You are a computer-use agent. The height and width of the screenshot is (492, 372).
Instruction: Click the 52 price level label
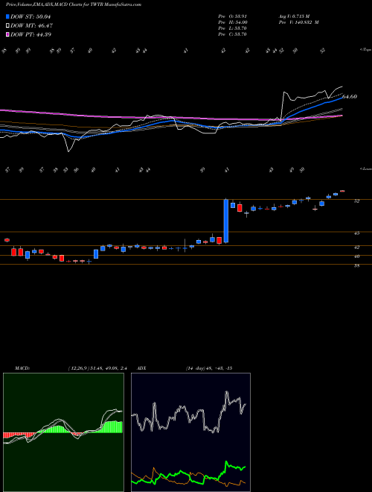[356, 201]
